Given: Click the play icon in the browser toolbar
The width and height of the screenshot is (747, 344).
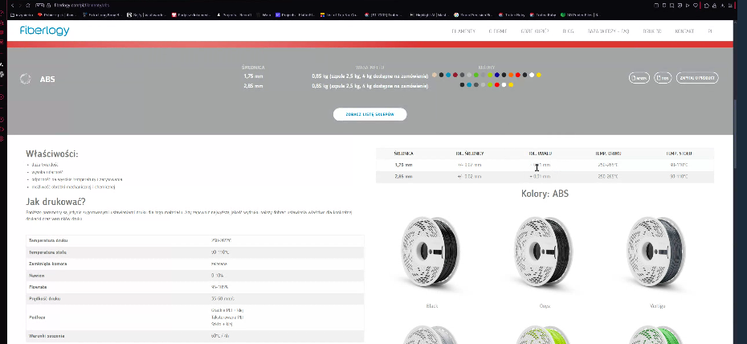Looking at the screenshot, I should pyautogui.click(x=688, y=6).
